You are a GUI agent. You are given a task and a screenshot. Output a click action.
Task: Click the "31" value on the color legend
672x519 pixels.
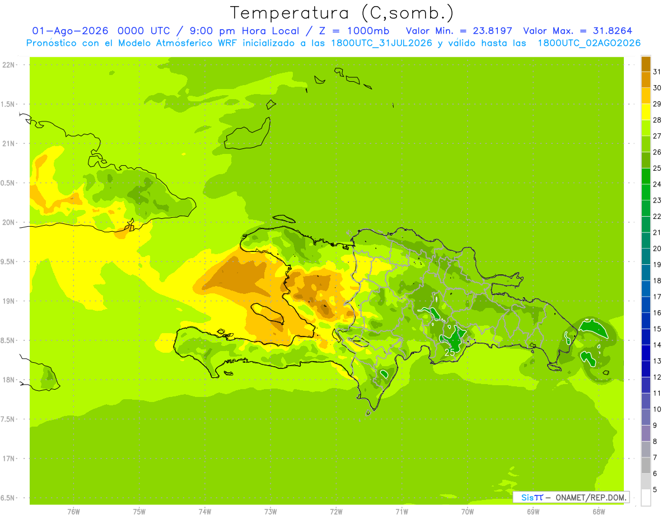(x=657, y=72)
